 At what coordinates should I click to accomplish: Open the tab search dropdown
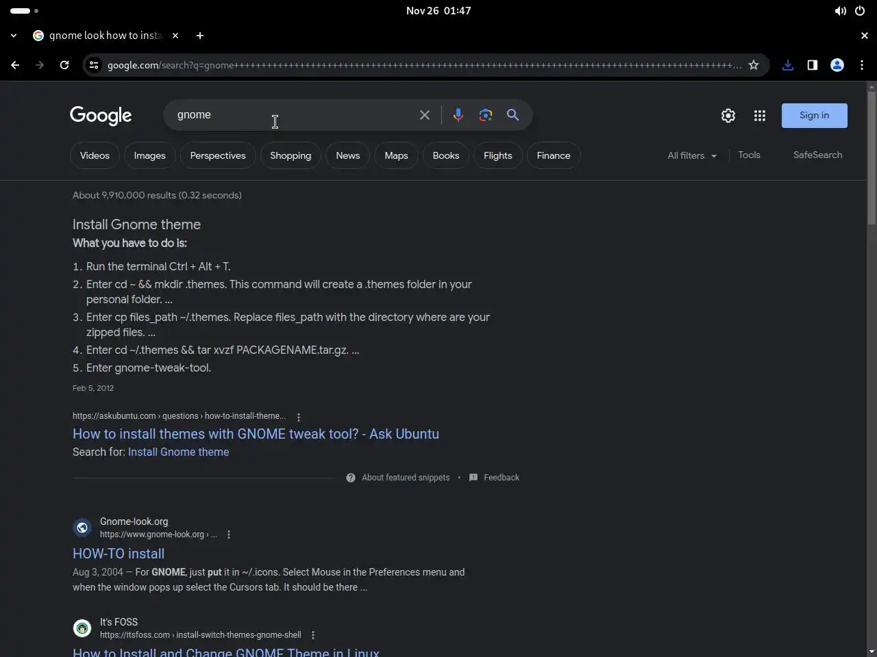[14, 36]
